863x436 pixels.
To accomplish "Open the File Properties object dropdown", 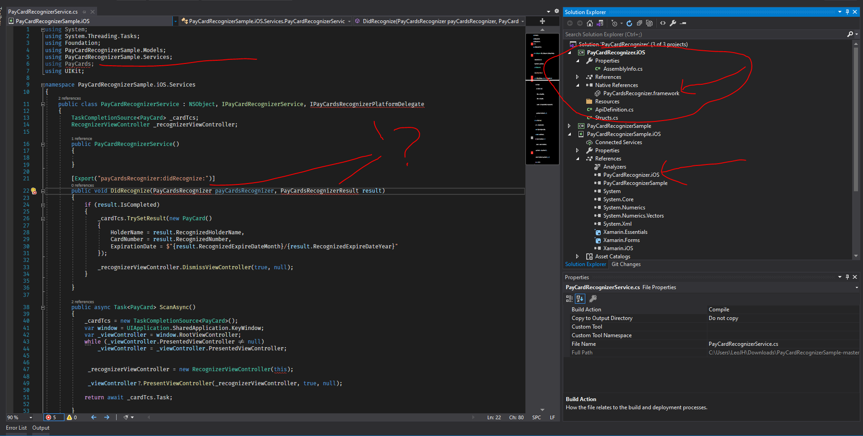I will (x=857, y=287).
